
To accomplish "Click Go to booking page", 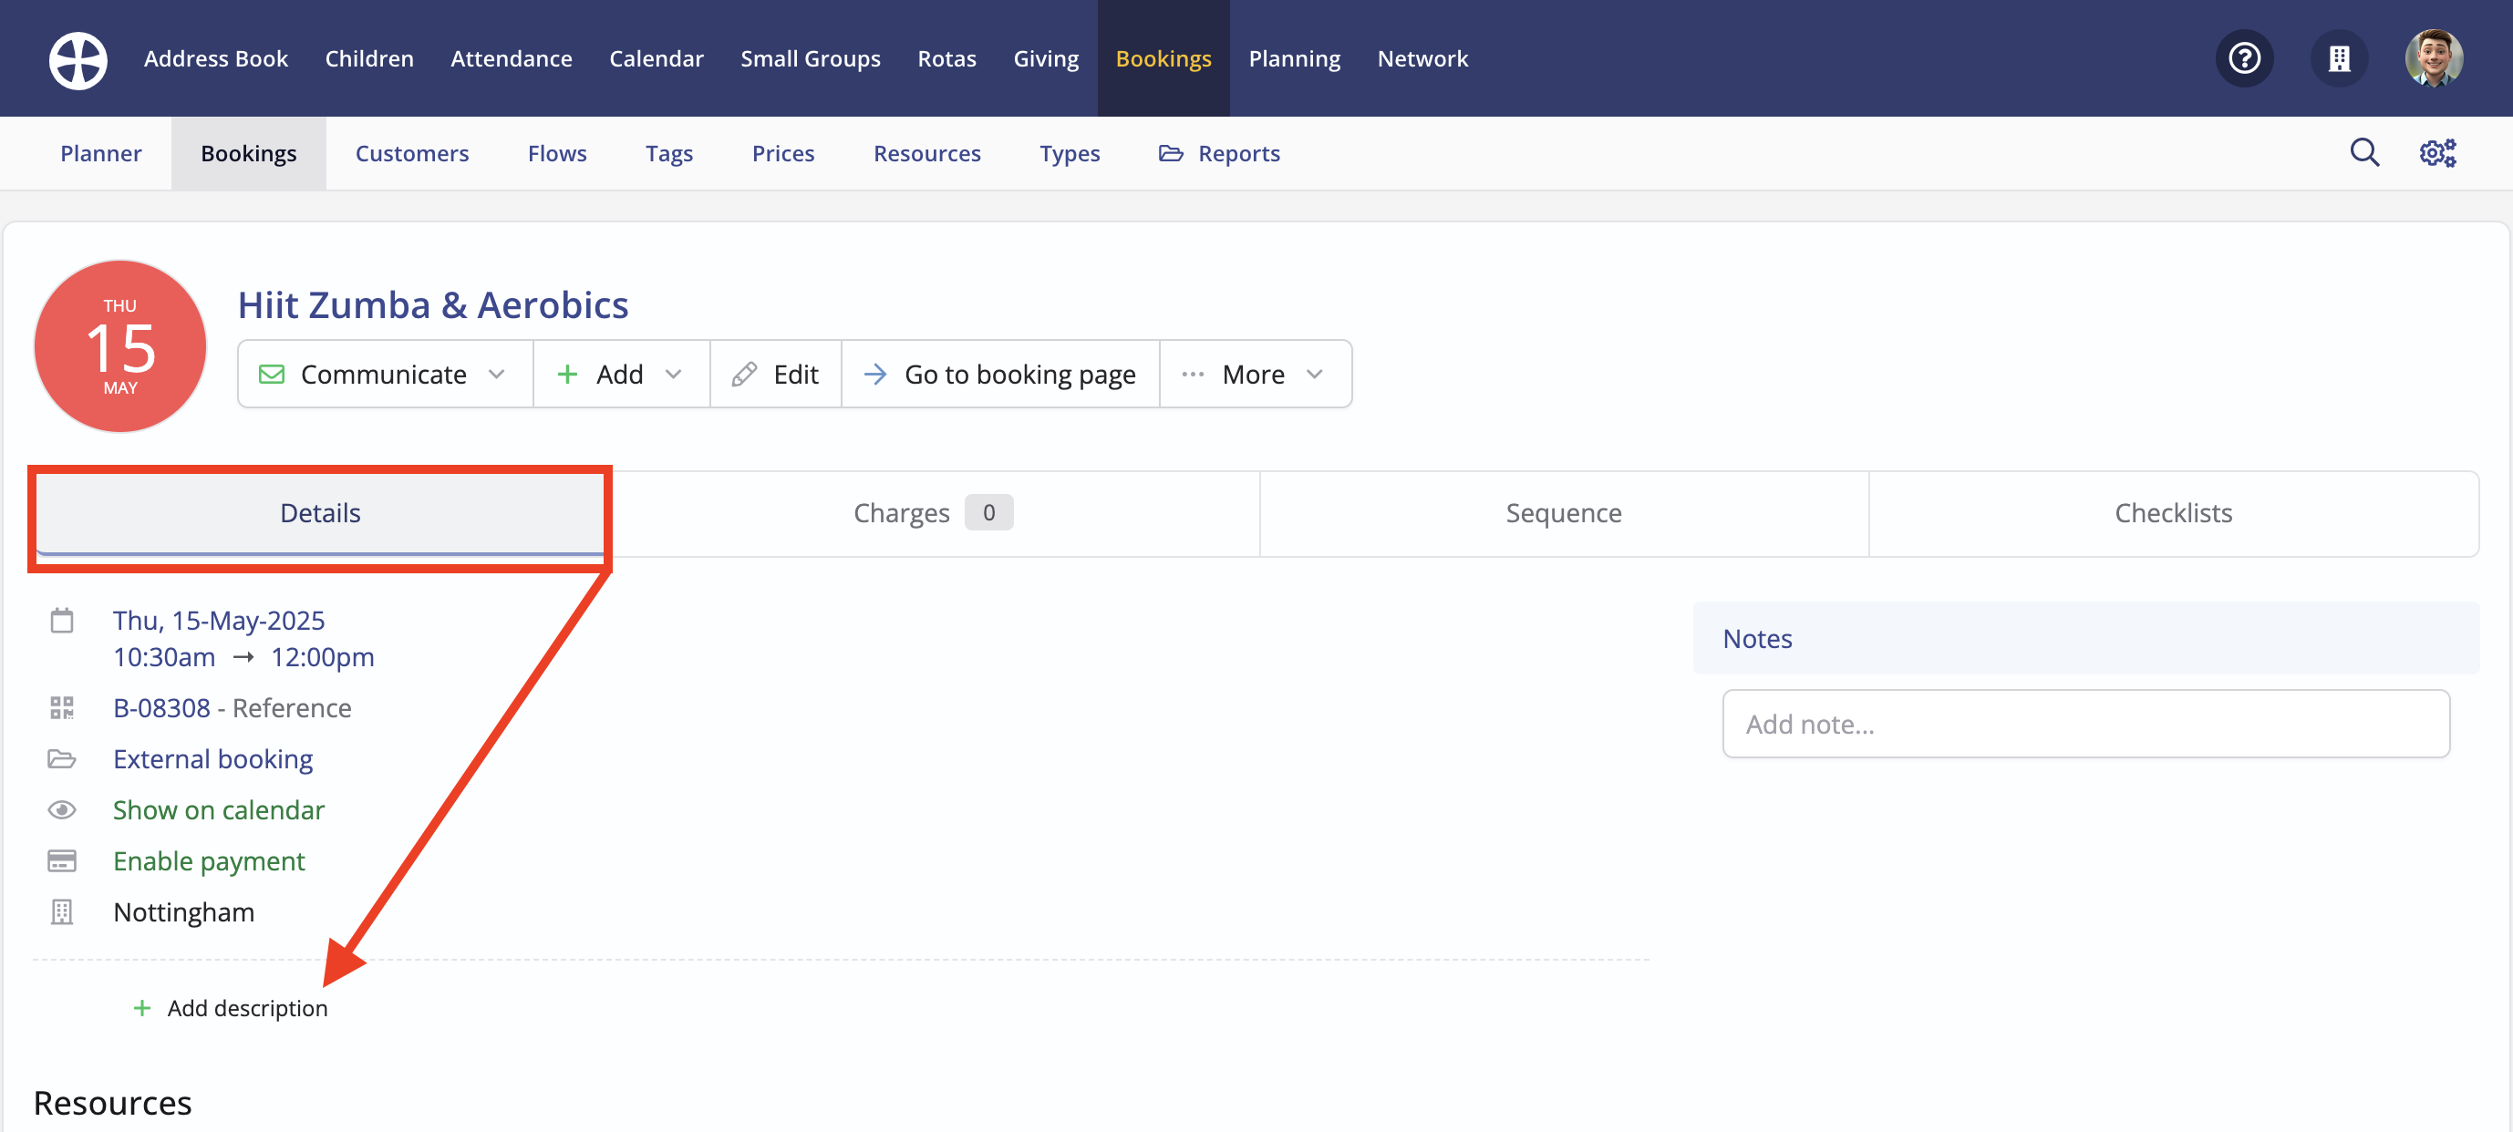I will tap(1000, 374).
